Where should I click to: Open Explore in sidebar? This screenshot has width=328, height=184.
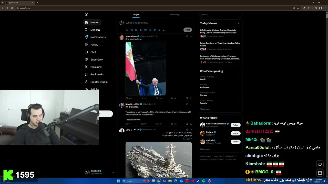(92, 30)
